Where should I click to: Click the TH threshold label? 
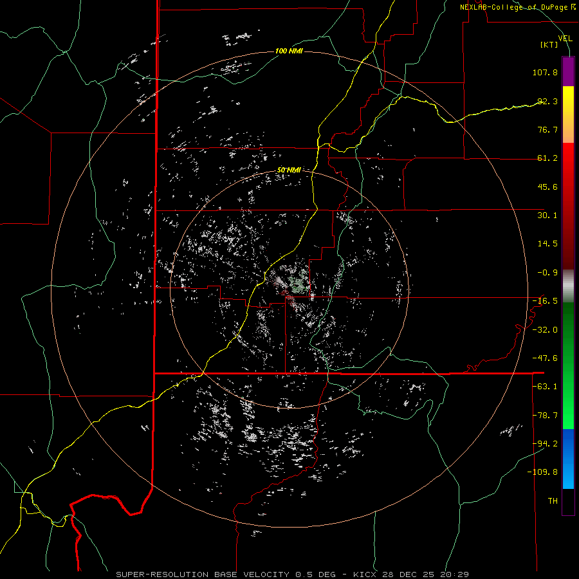coord(553,501)
